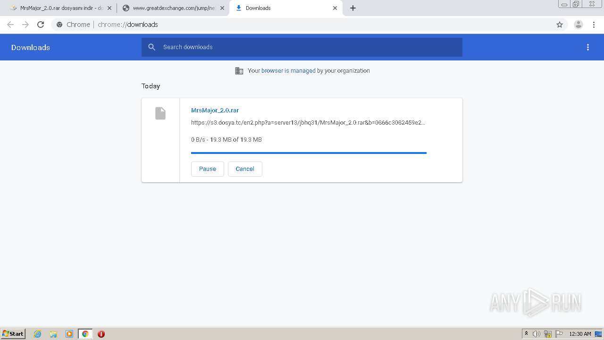Click the MrsMajor_2.0.rar file icon

(x=160, y=113)
